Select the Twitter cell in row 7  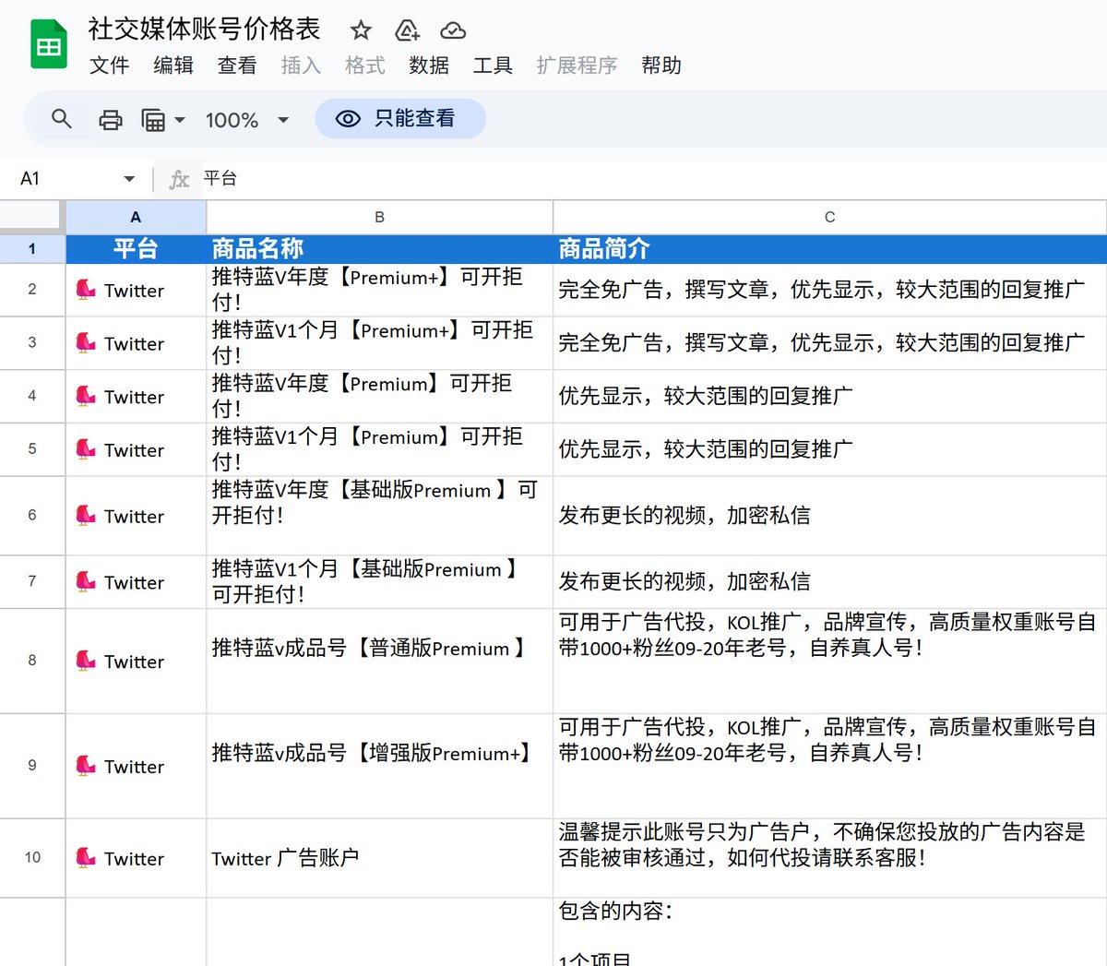(x=136, y=582)
